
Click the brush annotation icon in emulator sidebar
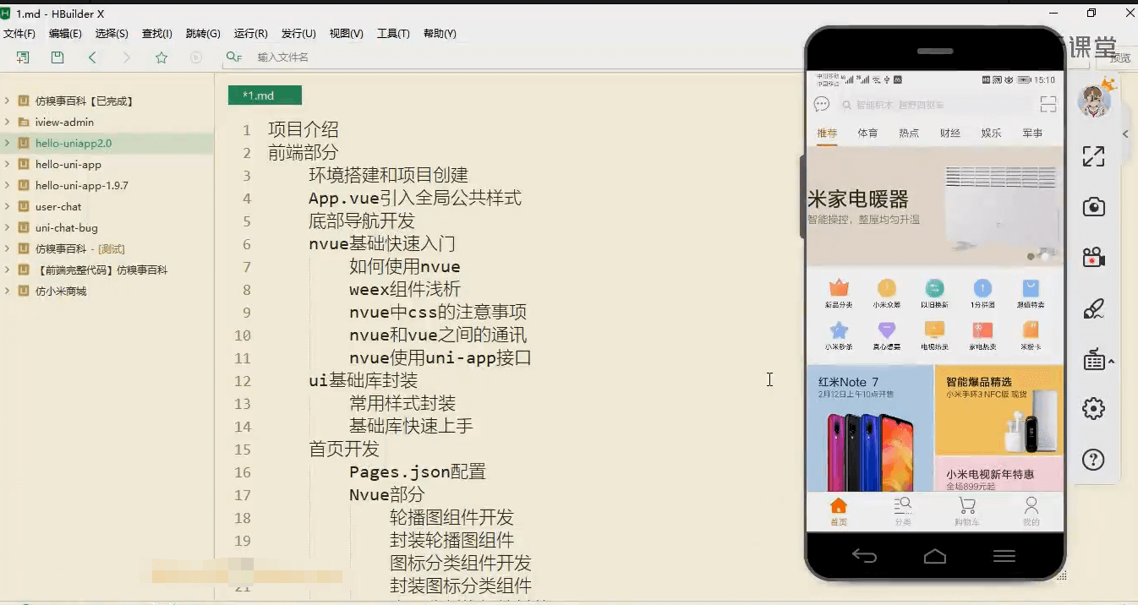pos(1094,308)
